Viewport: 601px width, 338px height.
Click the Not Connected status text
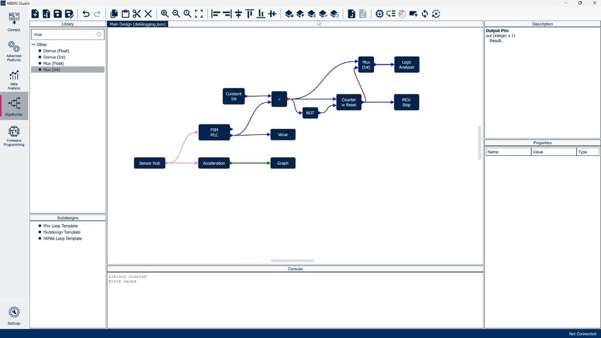pyautogui.click(x=582, y=334)
